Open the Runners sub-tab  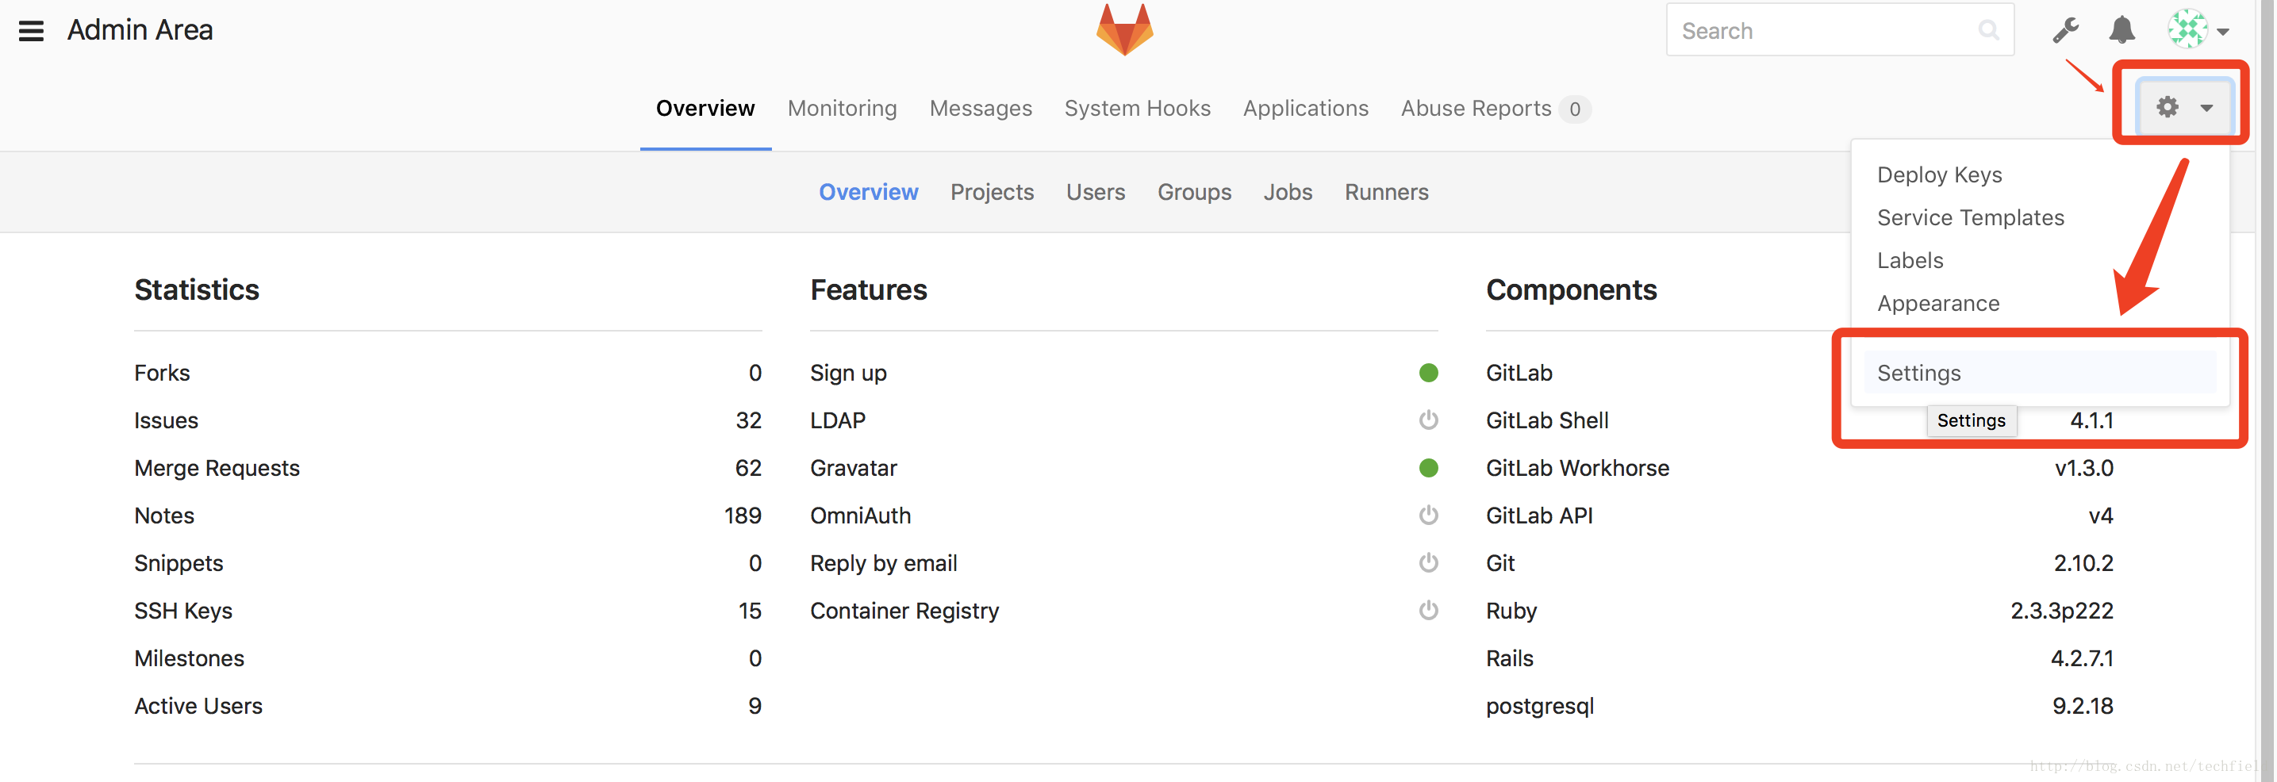click(x=1386, y=192)
